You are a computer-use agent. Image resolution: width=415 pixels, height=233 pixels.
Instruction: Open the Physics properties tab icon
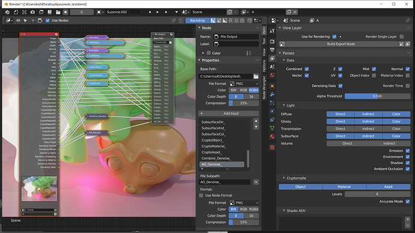pos(272,111)
